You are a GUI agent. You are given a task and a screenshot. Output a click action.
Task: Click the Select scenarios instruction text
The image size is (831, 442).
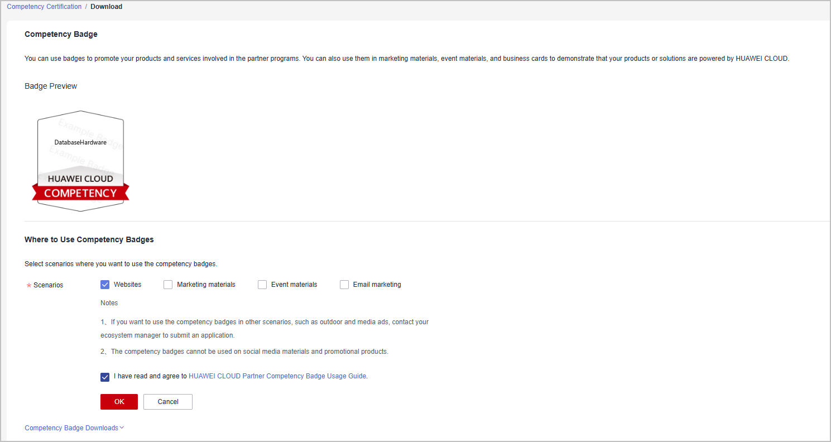(121, 263)
